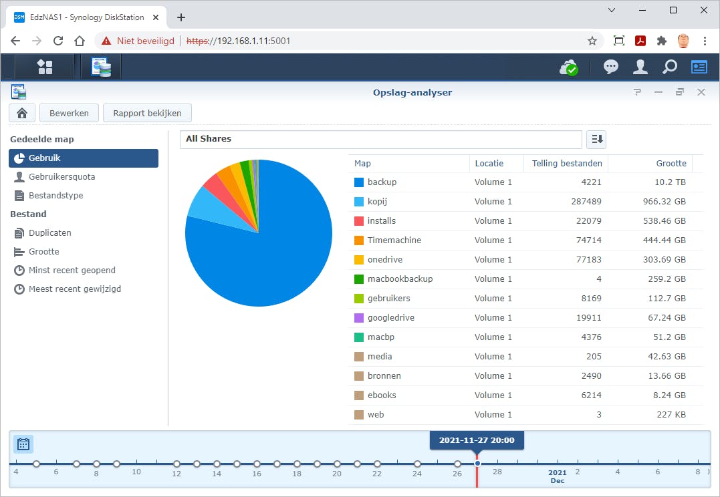Click the blue backup color swatch
The width and height of the screenshot is (720, 497).
coord(359,182)
